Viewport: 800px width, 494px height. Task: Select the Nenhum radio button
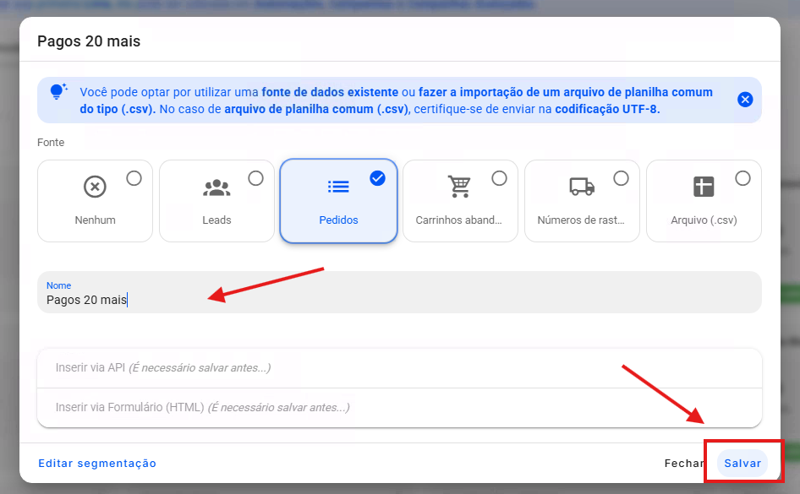[134, 178]
